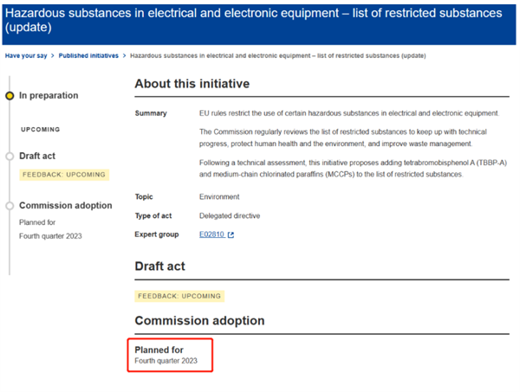Viewport: 520px width, 392px height.
Task: Click the yellow In preparation timeline marker
Action: tap(10, 96)
